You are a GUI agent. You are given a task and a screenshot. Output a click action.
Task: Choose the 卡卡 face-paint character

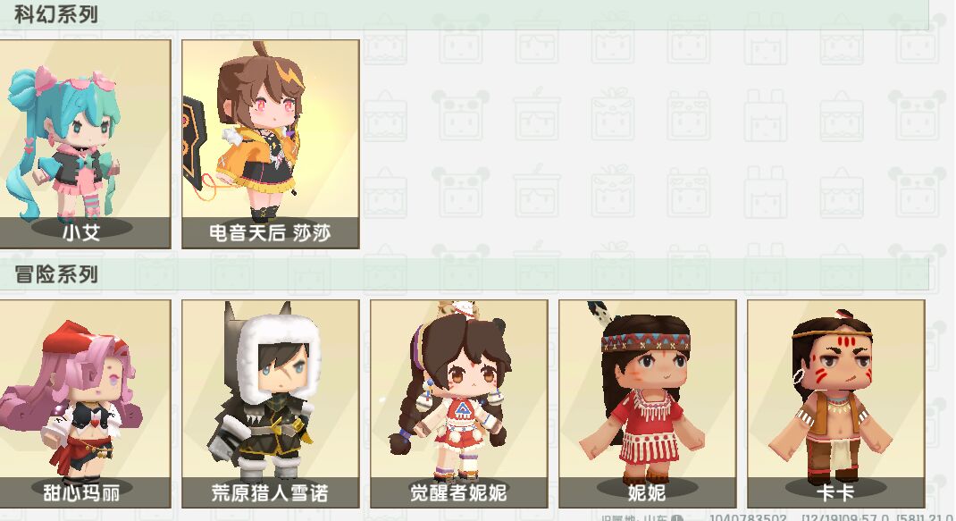coord(836,404)
